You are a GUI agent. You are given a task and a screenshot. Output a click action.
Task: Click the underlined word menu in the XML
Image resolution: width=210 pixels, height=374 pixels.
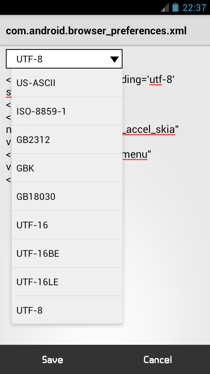[x=135, y=155]
